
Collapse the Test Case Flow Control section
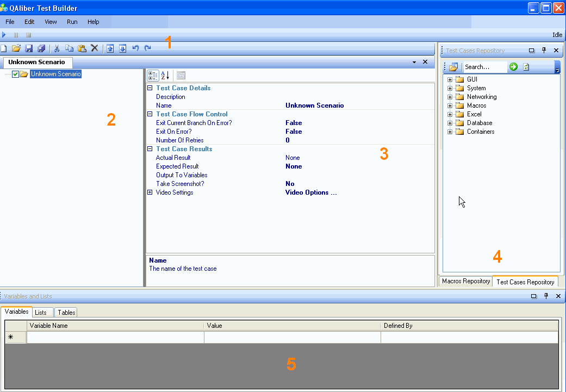(150, 114)
